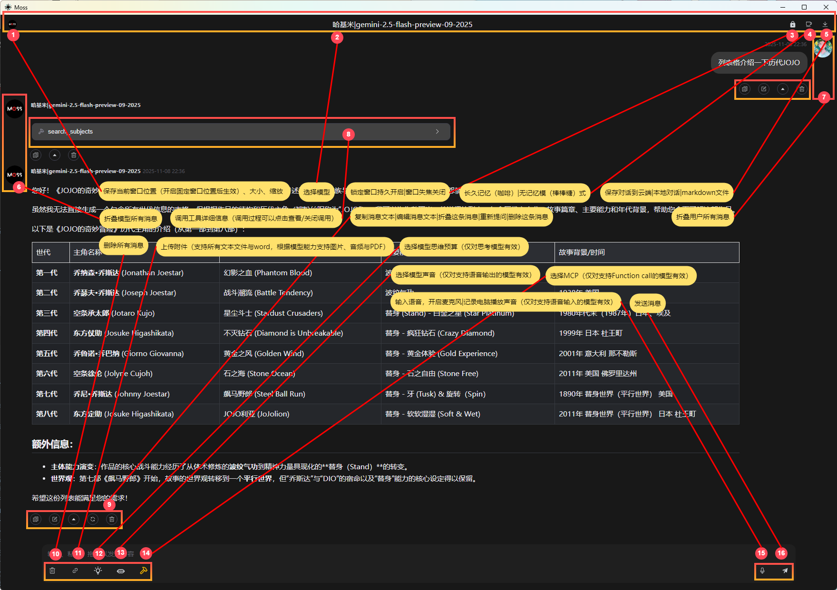The width and height of the screenshot is (837, 590).
Task: Toggle the window lock icon
Action: pos(792,24)
